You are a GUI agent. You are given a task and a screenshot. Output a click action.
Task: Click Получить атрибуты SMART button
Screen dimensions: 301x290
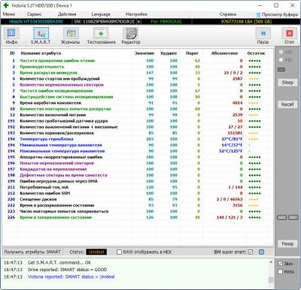[x=32, y=252]
